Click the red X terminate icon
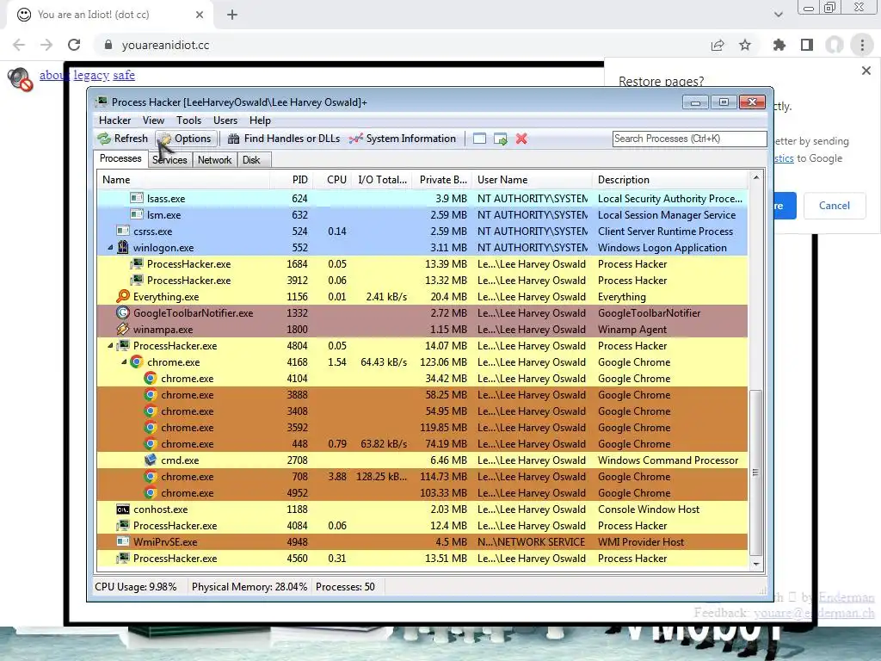 pos(521,139)
